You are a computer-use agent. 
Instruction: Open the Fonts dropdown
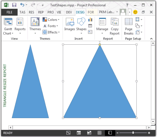tap(51, 26)
